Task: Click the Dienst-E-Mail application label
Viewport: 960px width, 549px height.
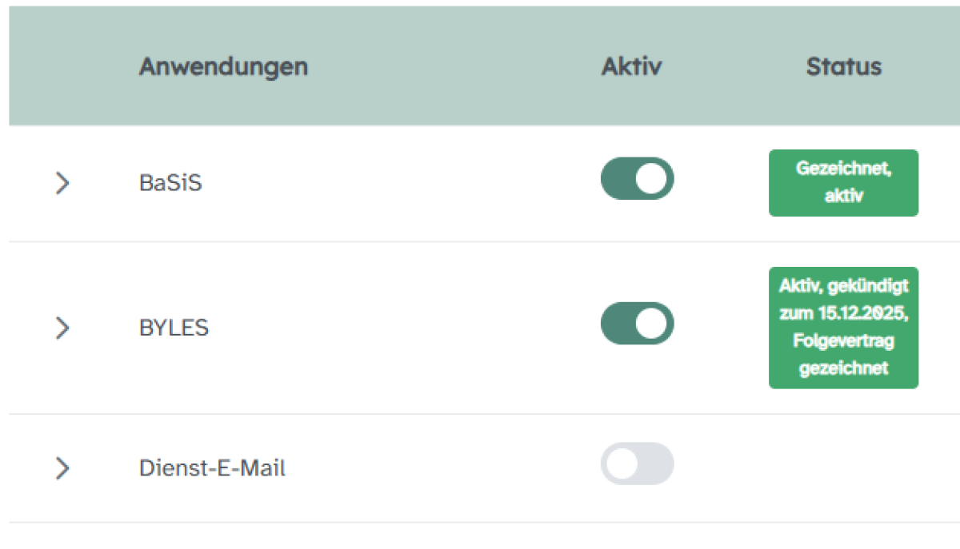Action: click(212, 468)
